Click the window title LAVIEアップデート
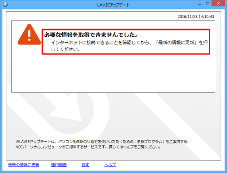This screenshot has height=173, width=227. 113,5
